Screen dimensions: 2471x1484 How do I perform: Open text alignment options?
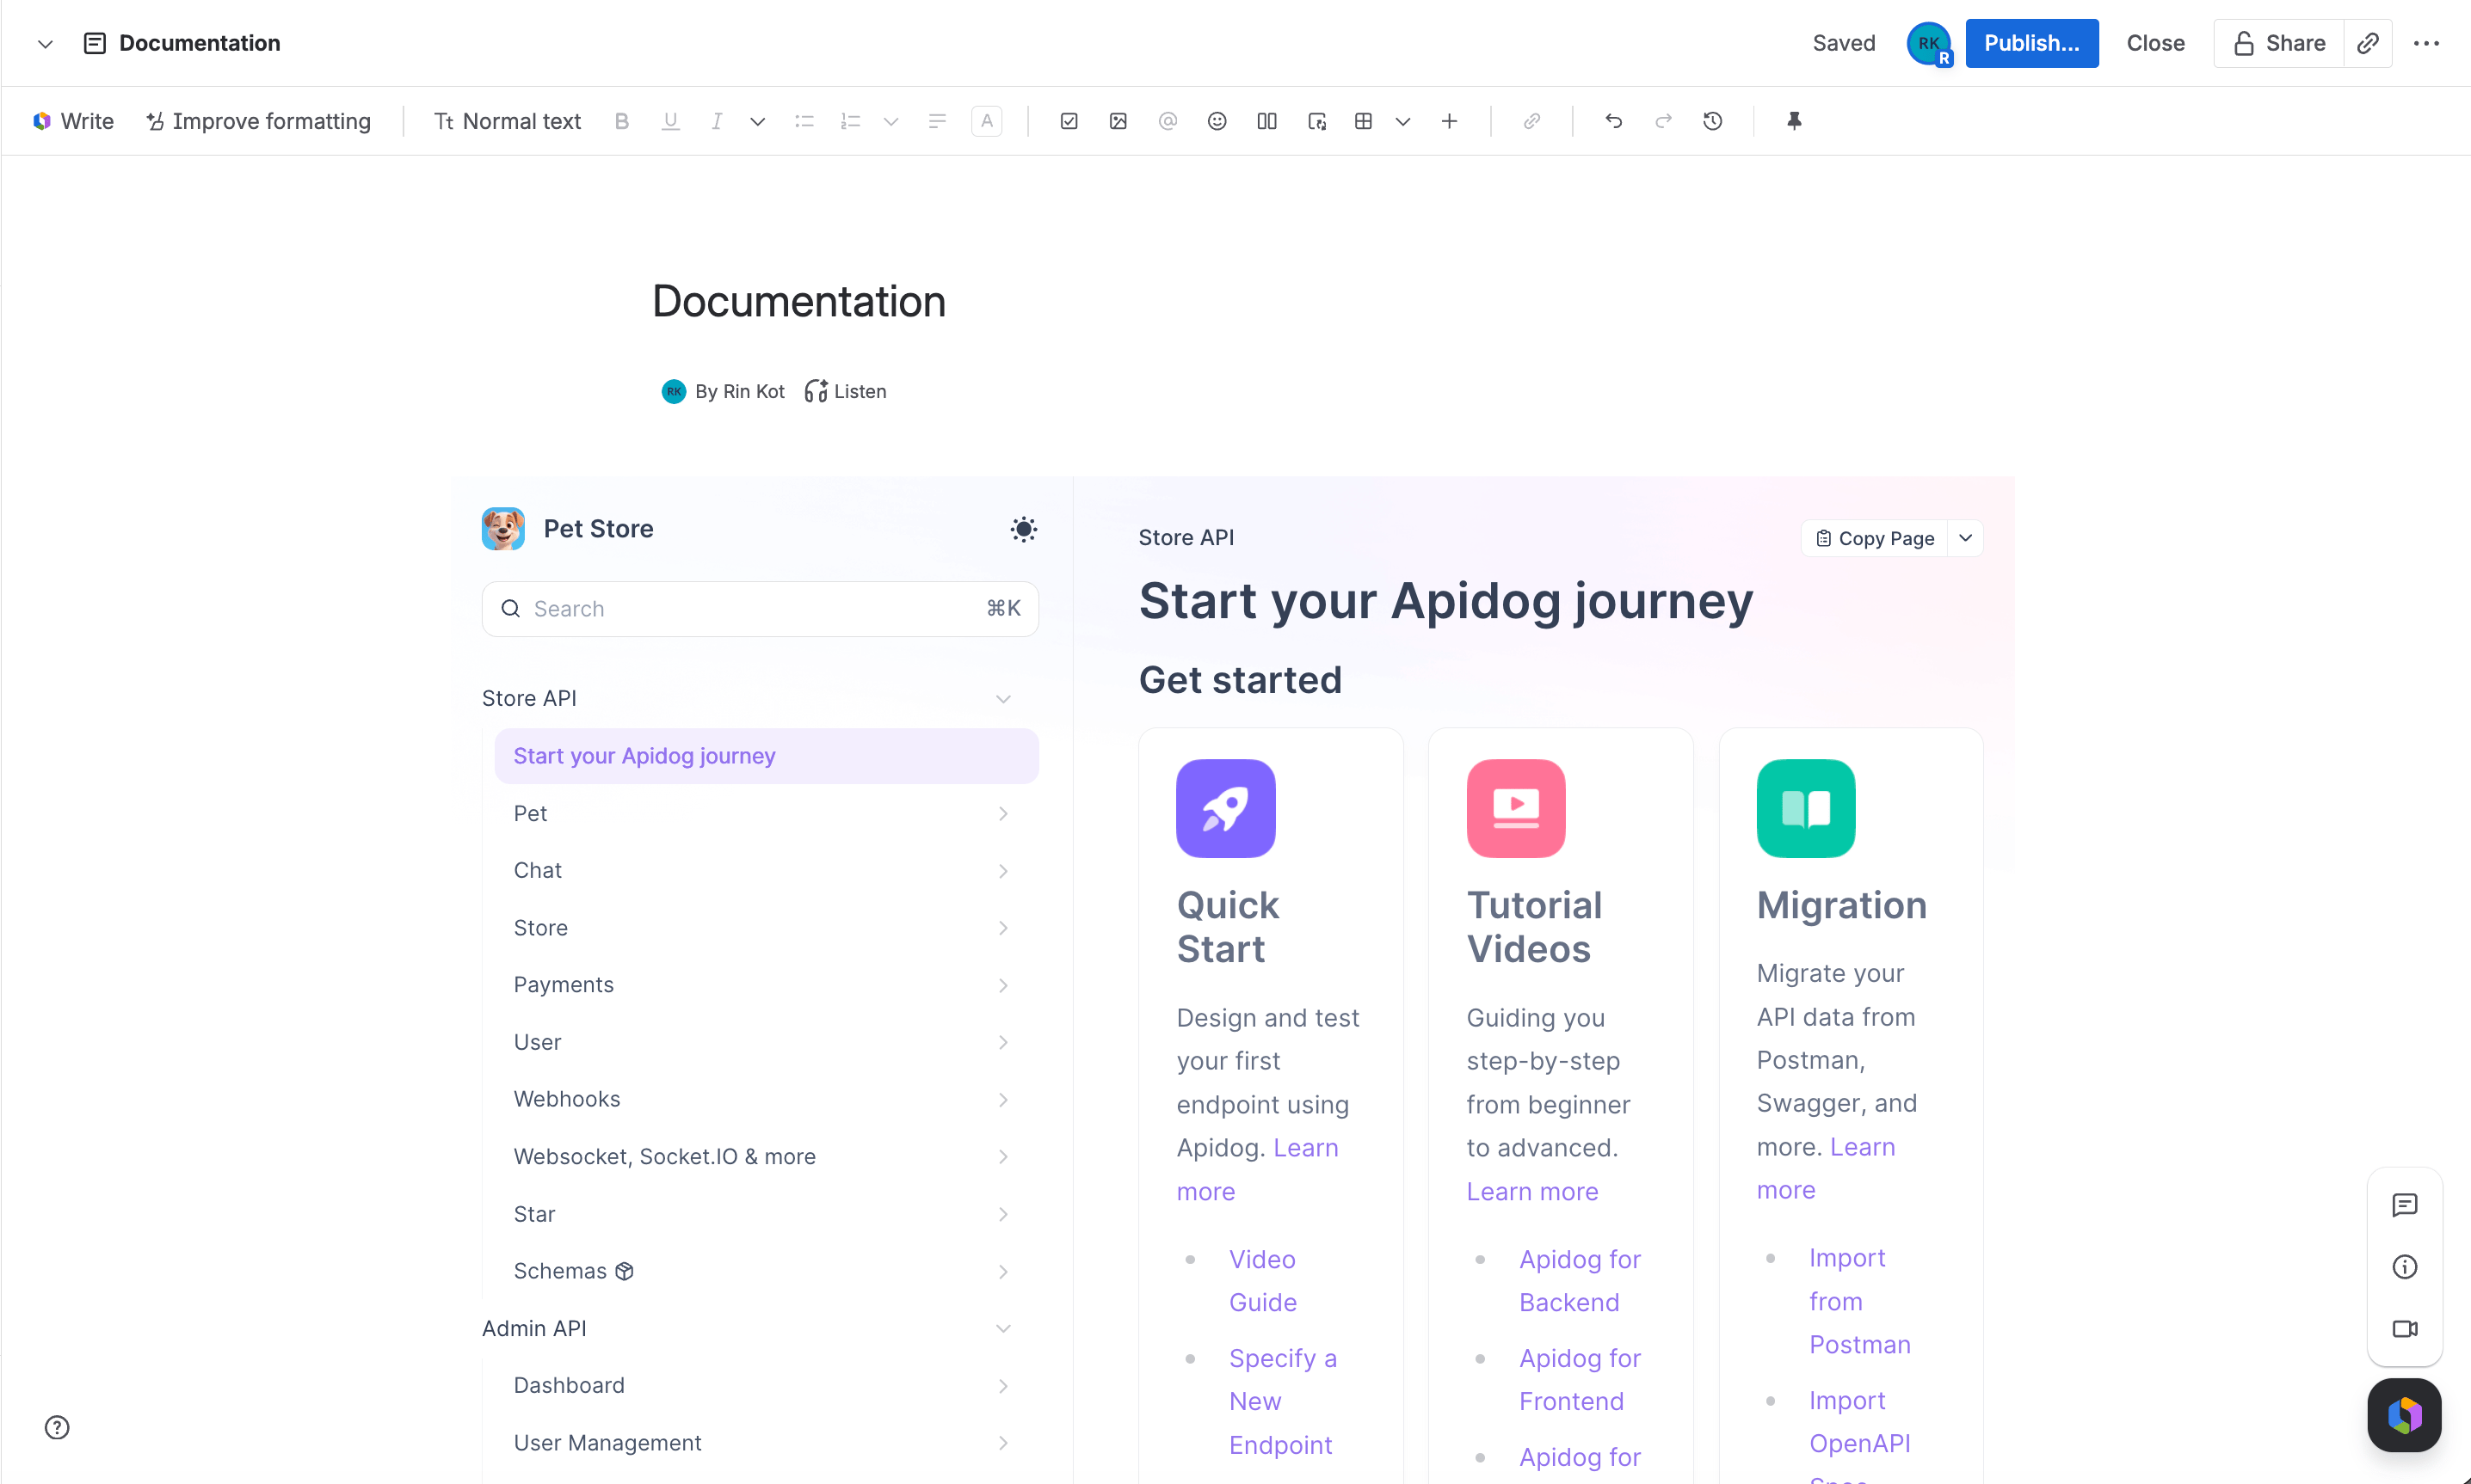coord(937,121)
